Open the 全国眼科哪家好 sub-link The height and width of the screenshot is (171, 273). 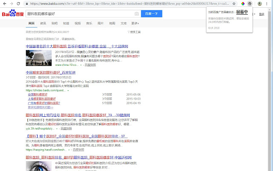tap(38, 94)
